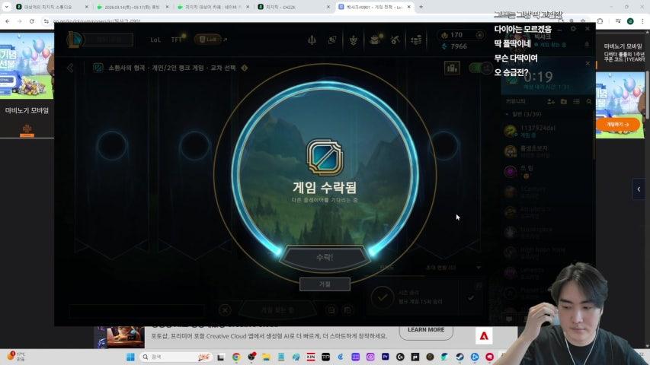
Task: Open the Collection icon in the client nav
Action: tap(353, 40)
